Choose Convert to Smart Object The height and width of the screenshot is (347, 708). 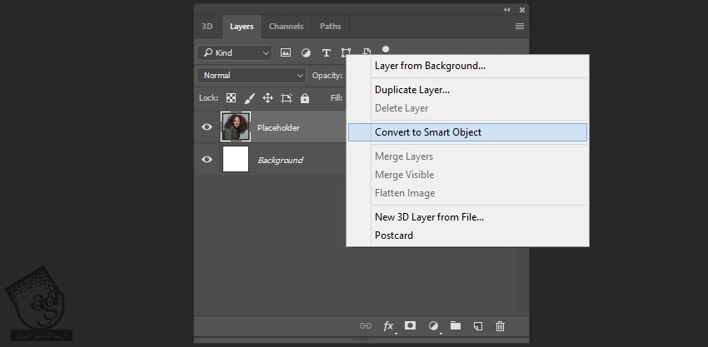coord(467,132)
